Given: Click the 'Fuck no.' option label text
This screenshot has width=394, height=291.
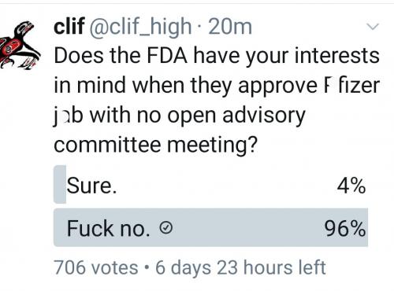Looking at the screenshot, I should point(108,229).
